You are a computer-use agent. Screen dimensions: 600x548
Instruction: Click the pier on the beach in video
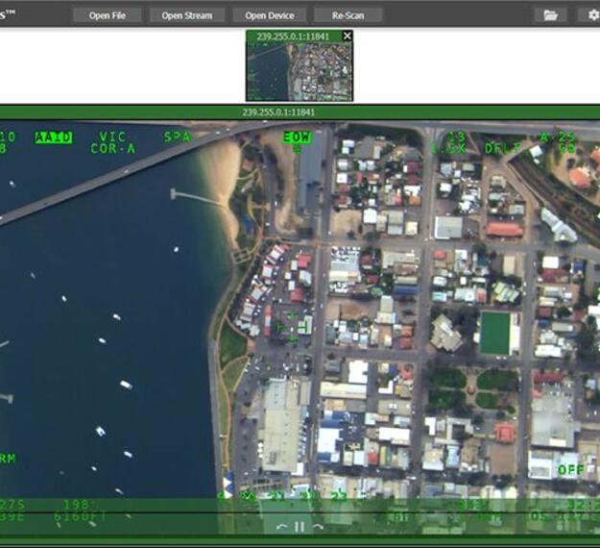[x=195, y=198]
